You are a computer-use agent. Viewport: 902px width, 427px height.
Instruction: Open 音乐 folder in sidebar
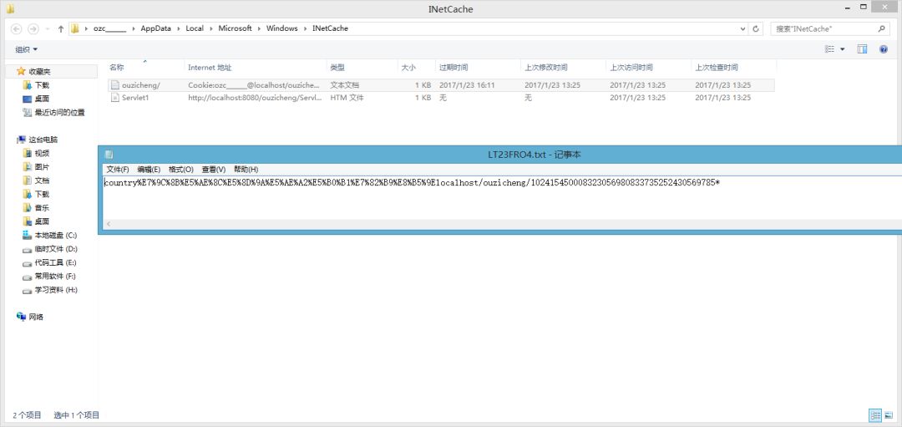pos(42,208)
